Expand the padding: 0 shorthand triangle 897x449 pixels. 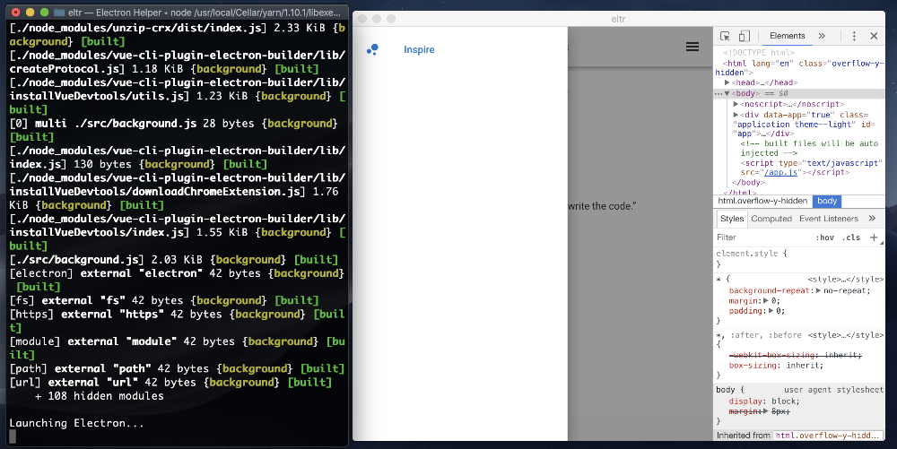click(x=771, y=311)
